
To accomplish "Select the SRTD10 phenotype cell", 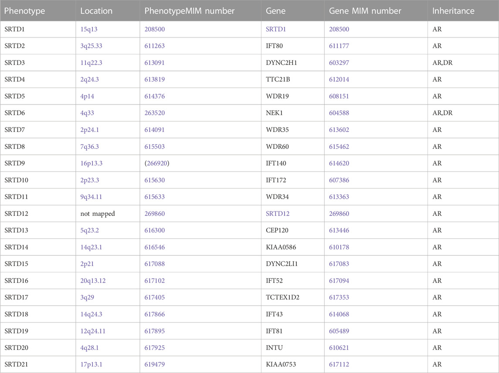I will (x=38, y=180).
